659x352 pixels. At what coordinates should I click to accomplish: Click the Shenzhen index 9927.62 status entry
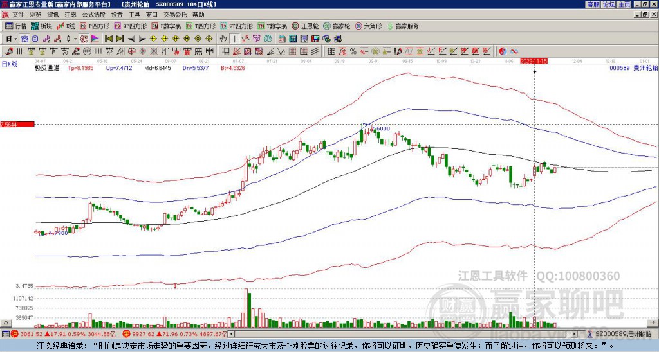tap(174, 335)
